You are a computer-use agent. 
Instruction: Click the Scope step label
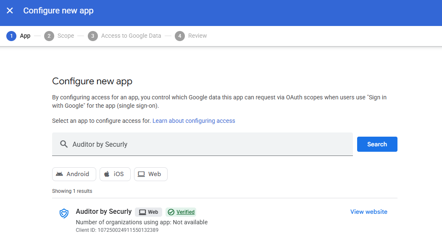[66, 36]
